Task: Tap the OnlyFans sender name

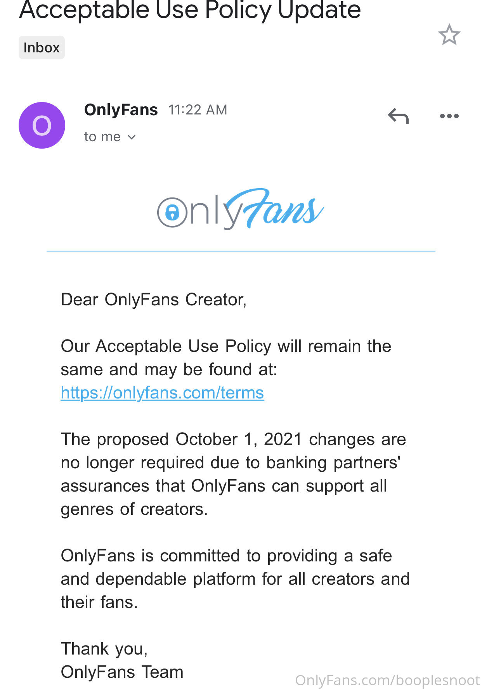Action: click(121, 110)
